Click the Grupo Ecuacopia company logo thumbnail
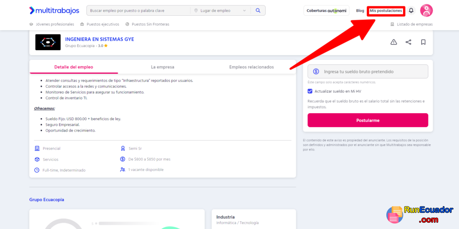 (x=48, y=42)
